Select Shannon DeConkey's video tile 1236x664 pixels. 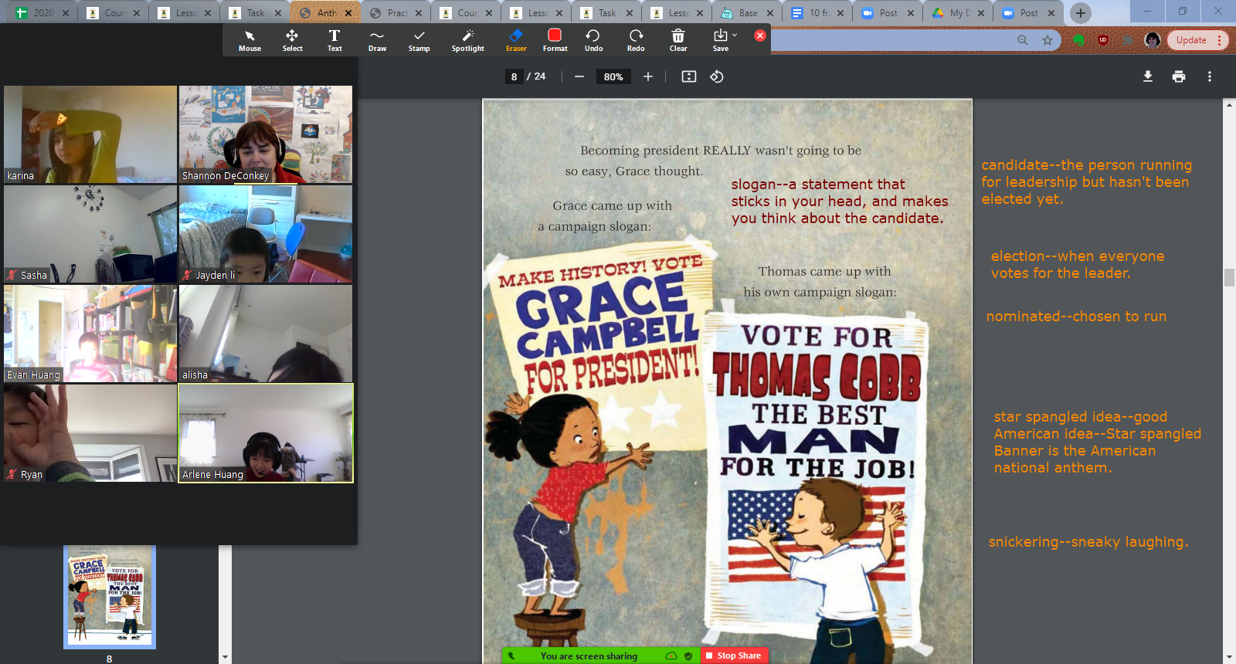[266, 134]
